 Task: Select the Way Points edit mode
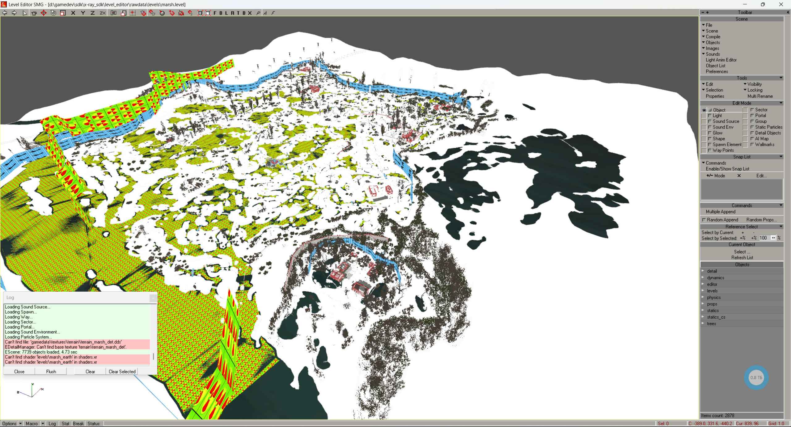pyautogui.click(x=721, y=150)
